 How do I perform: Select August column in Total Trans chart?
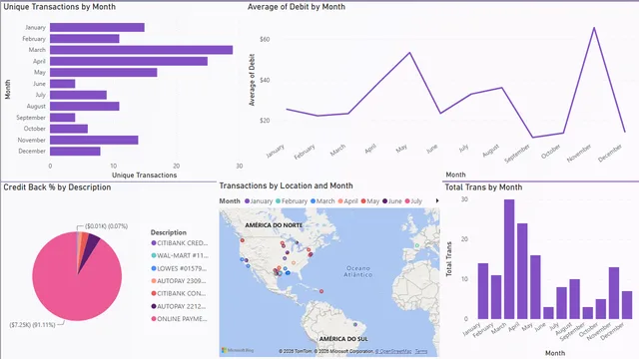pyautogui.click(x=575, y=299)
